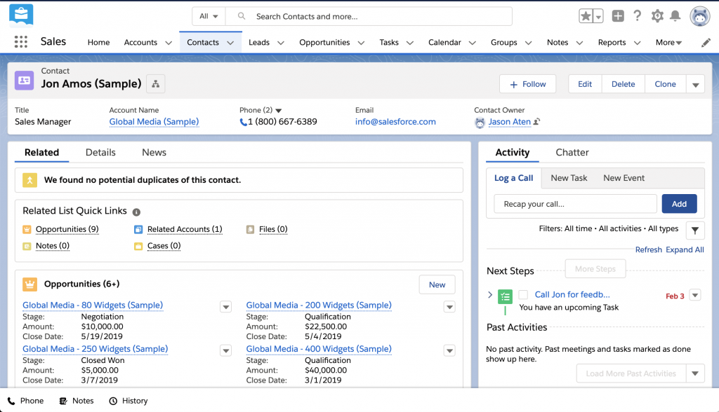Open Global Media - 250 Widgets (Sample)

95,349
